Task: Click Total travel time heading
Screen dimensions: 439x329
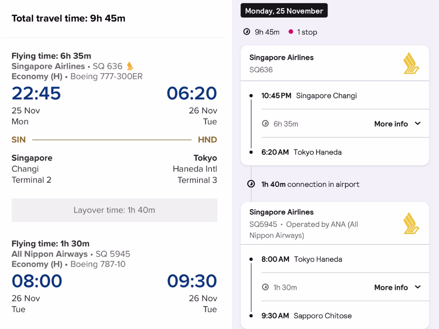Action: coord(69,18)
